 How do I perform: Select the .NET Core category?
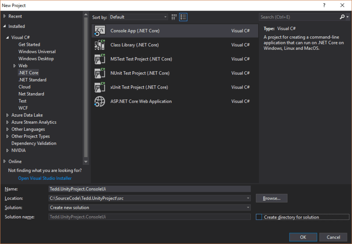29,72
